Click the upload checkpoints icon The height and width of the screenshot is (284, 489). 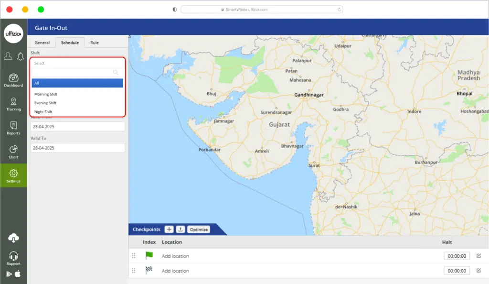coord(181,229)
